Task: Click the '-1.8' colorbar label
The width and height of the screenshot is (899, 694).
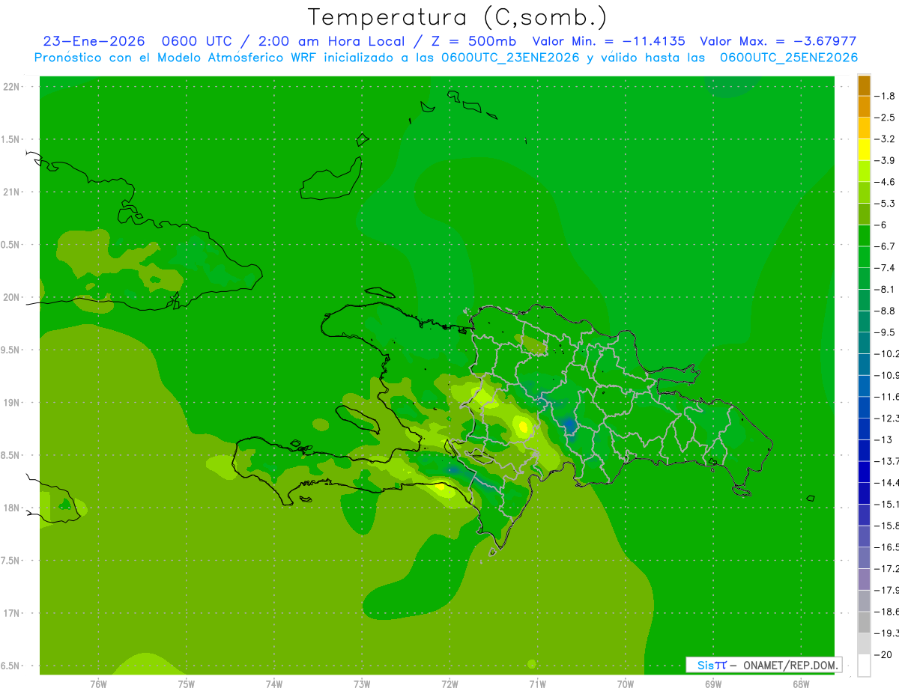Action: [x=886, y=96]
